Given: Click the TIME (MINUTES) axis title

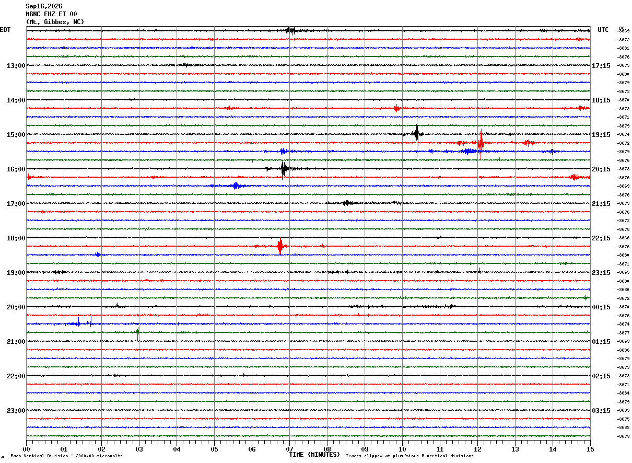Looking at the screenshot, I should tap(315, 455).
